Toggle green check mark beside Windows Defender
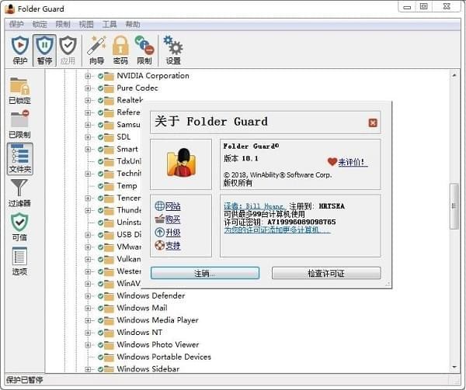 [x=100, y=295]
